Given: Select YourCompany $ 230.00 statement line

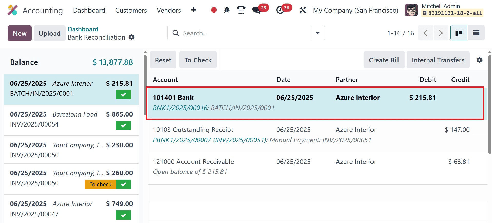Looking at the screenshot, I should (x=71, y=150).
